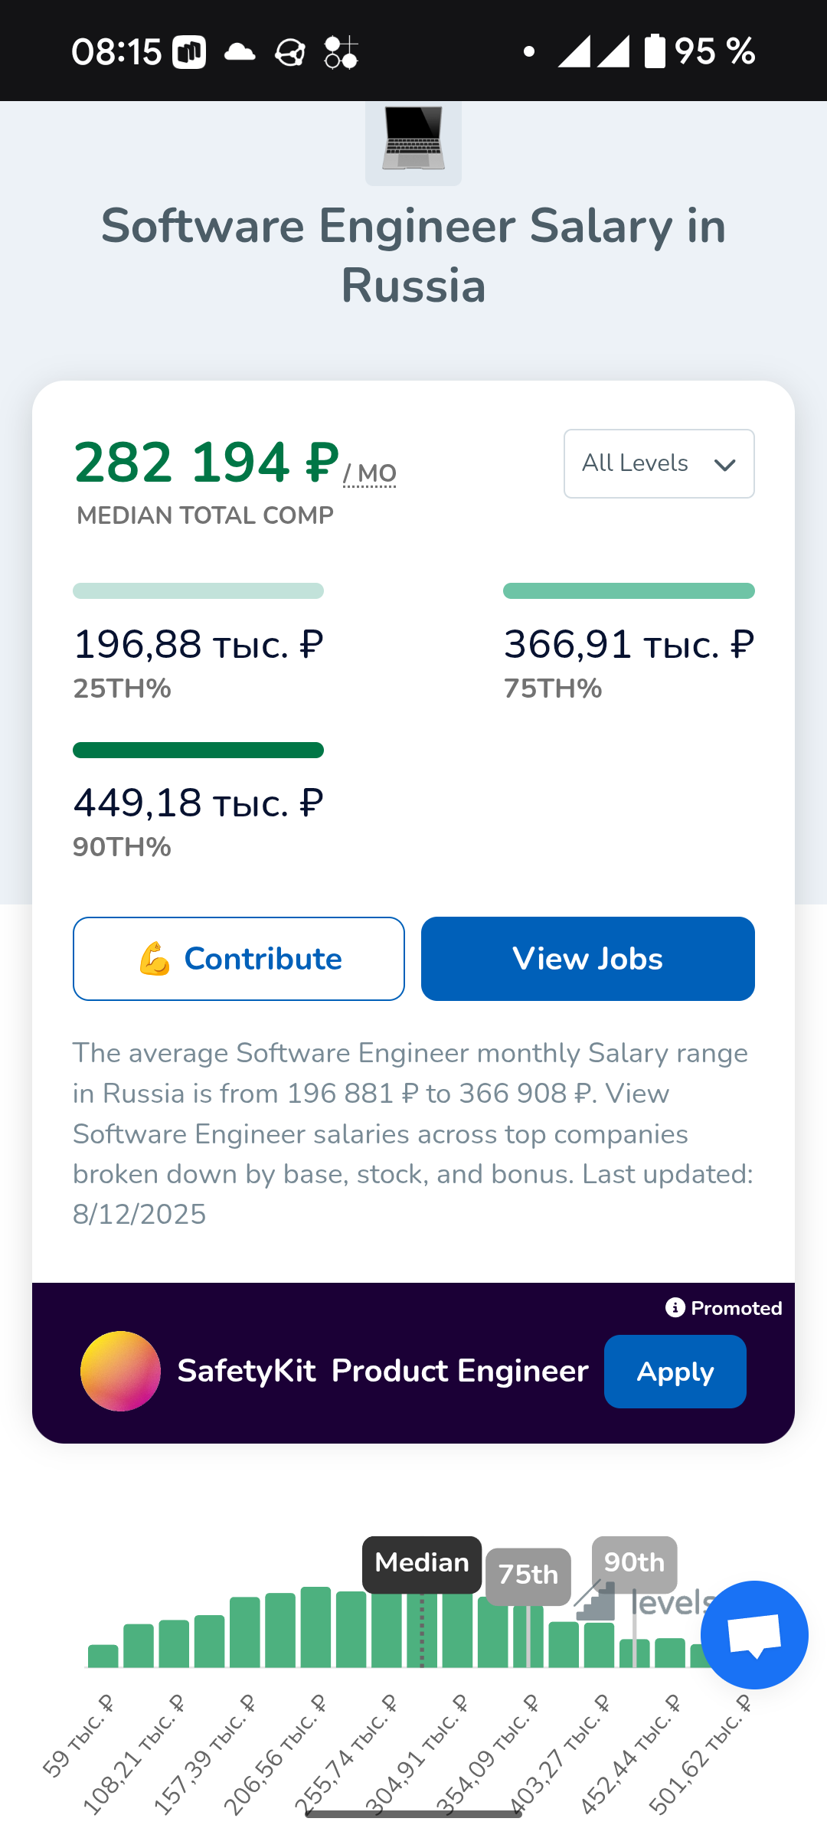Open the blue chat bubble widget

[x=753, y=1634]
